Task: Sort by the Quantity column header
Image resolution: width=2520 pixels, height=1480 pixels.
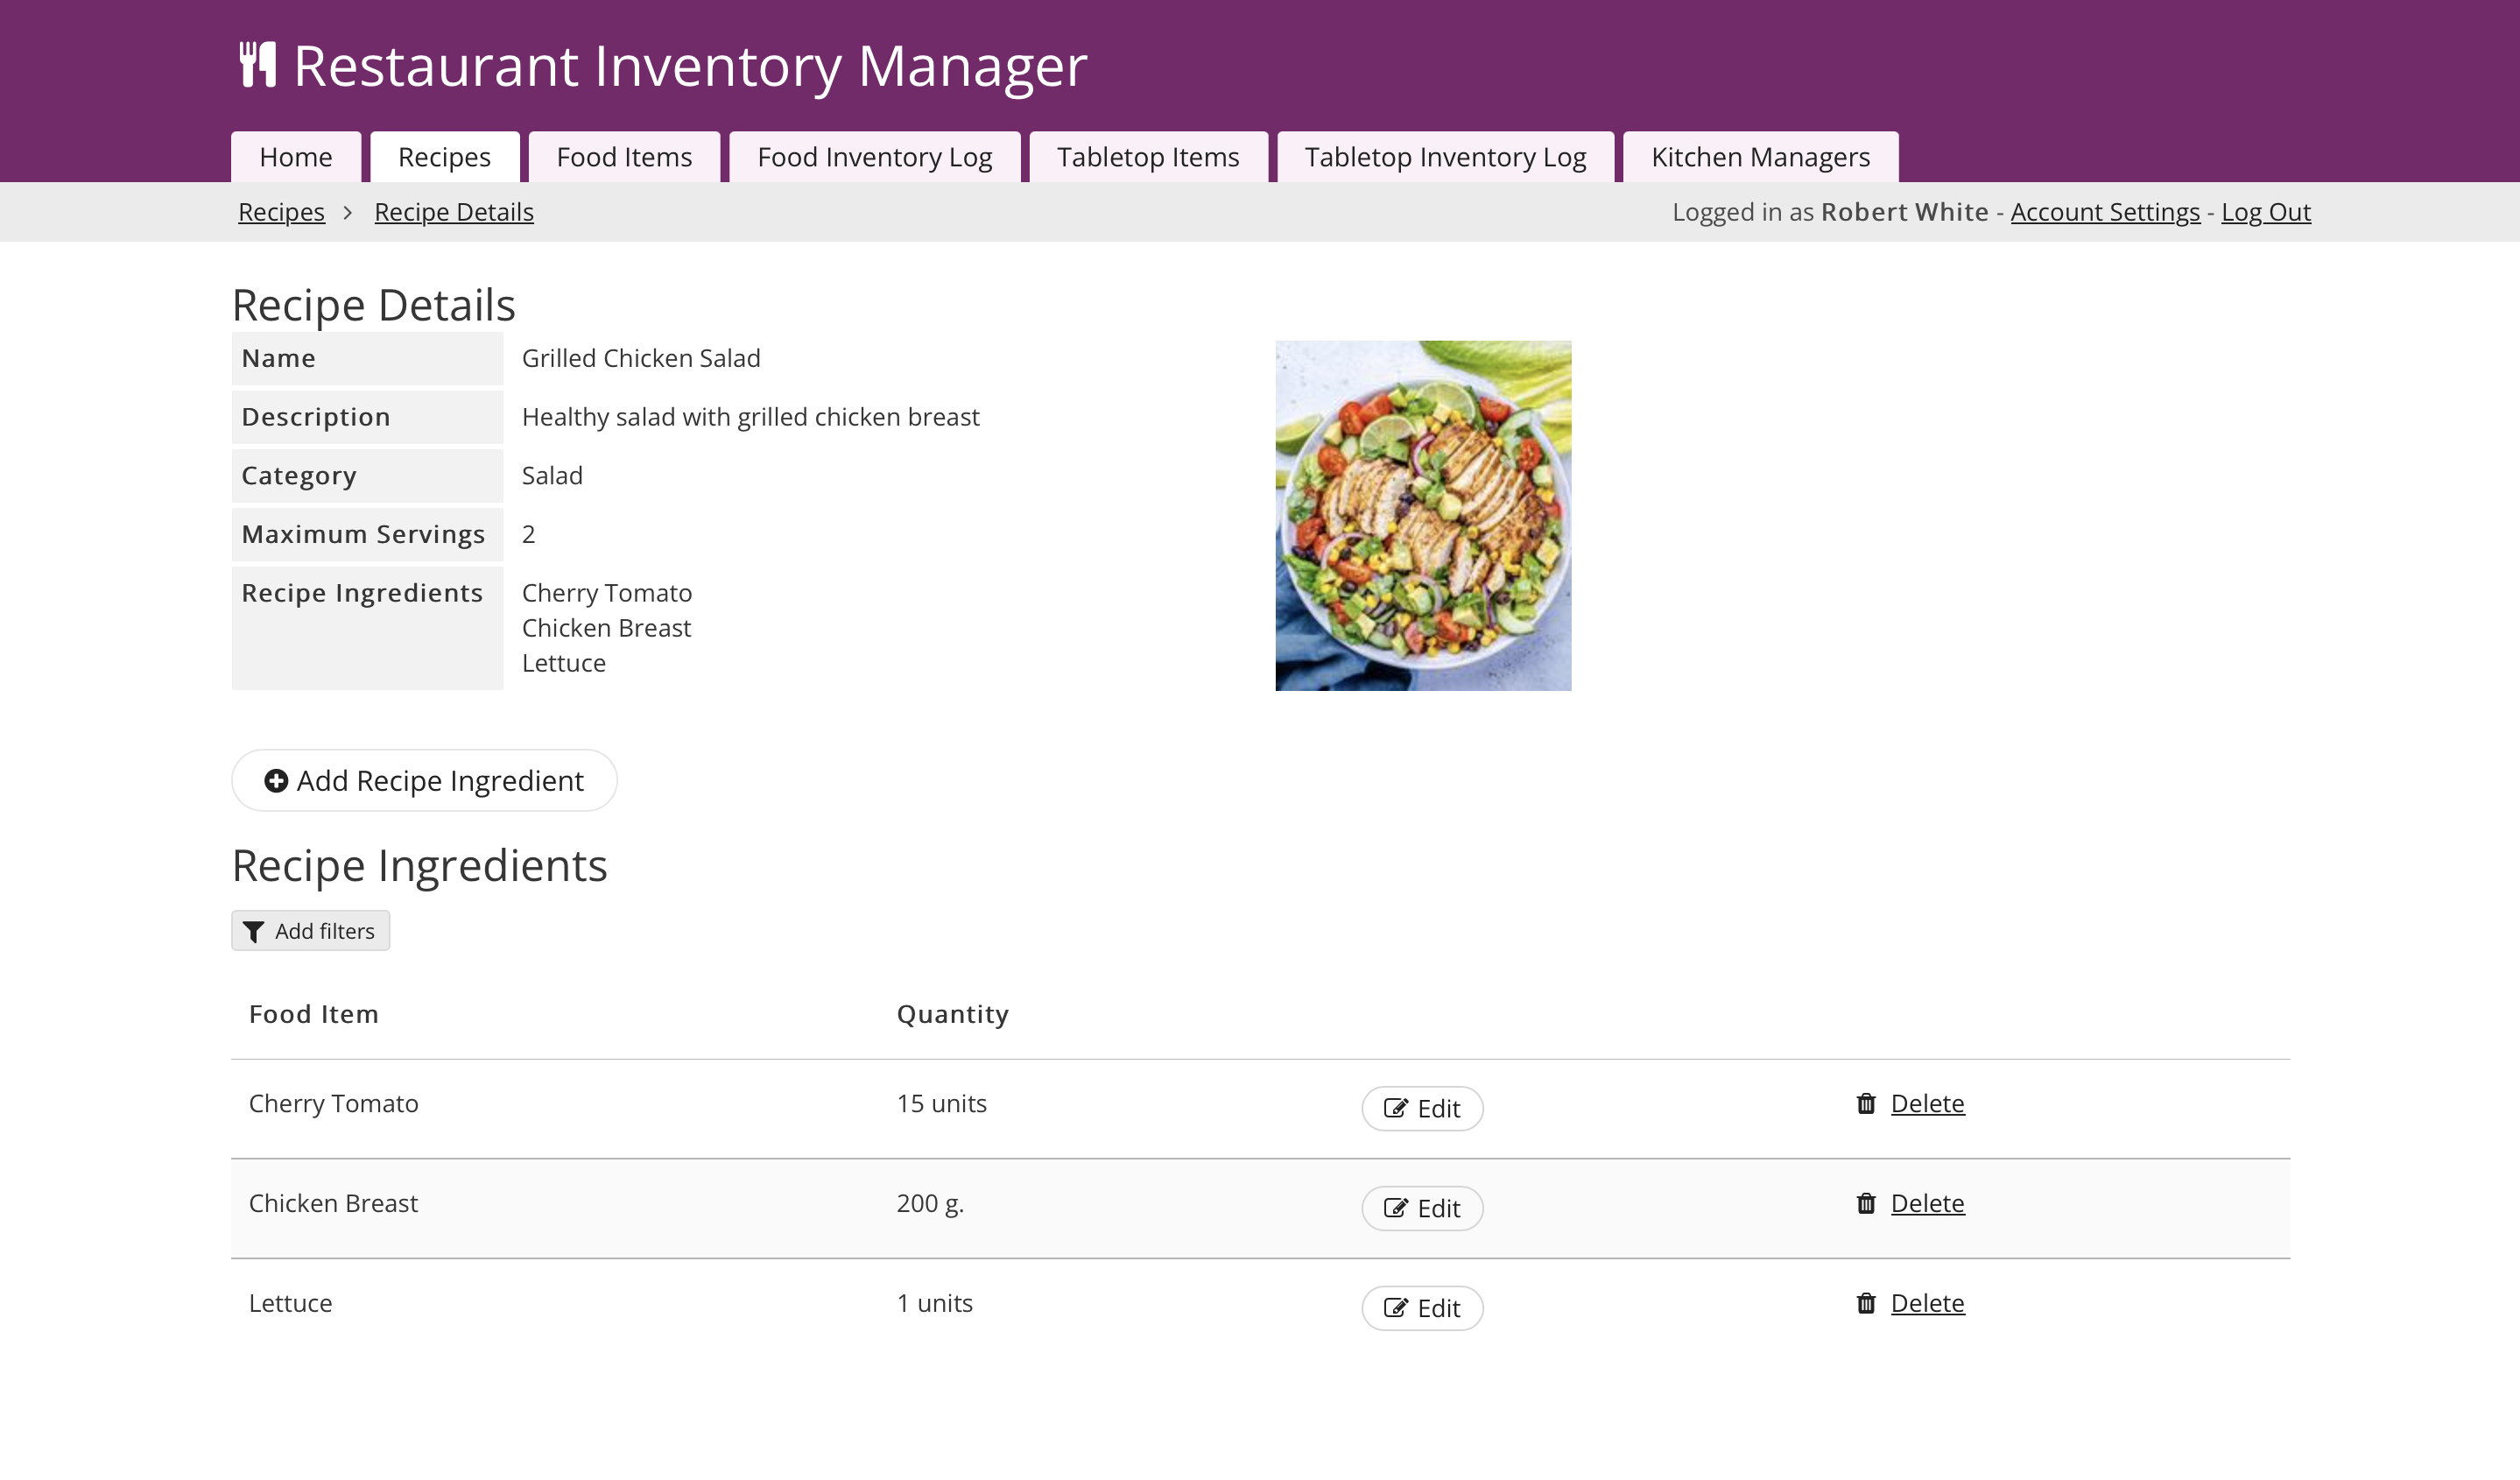Action: pyautogui.click(x=952, y=1015)
